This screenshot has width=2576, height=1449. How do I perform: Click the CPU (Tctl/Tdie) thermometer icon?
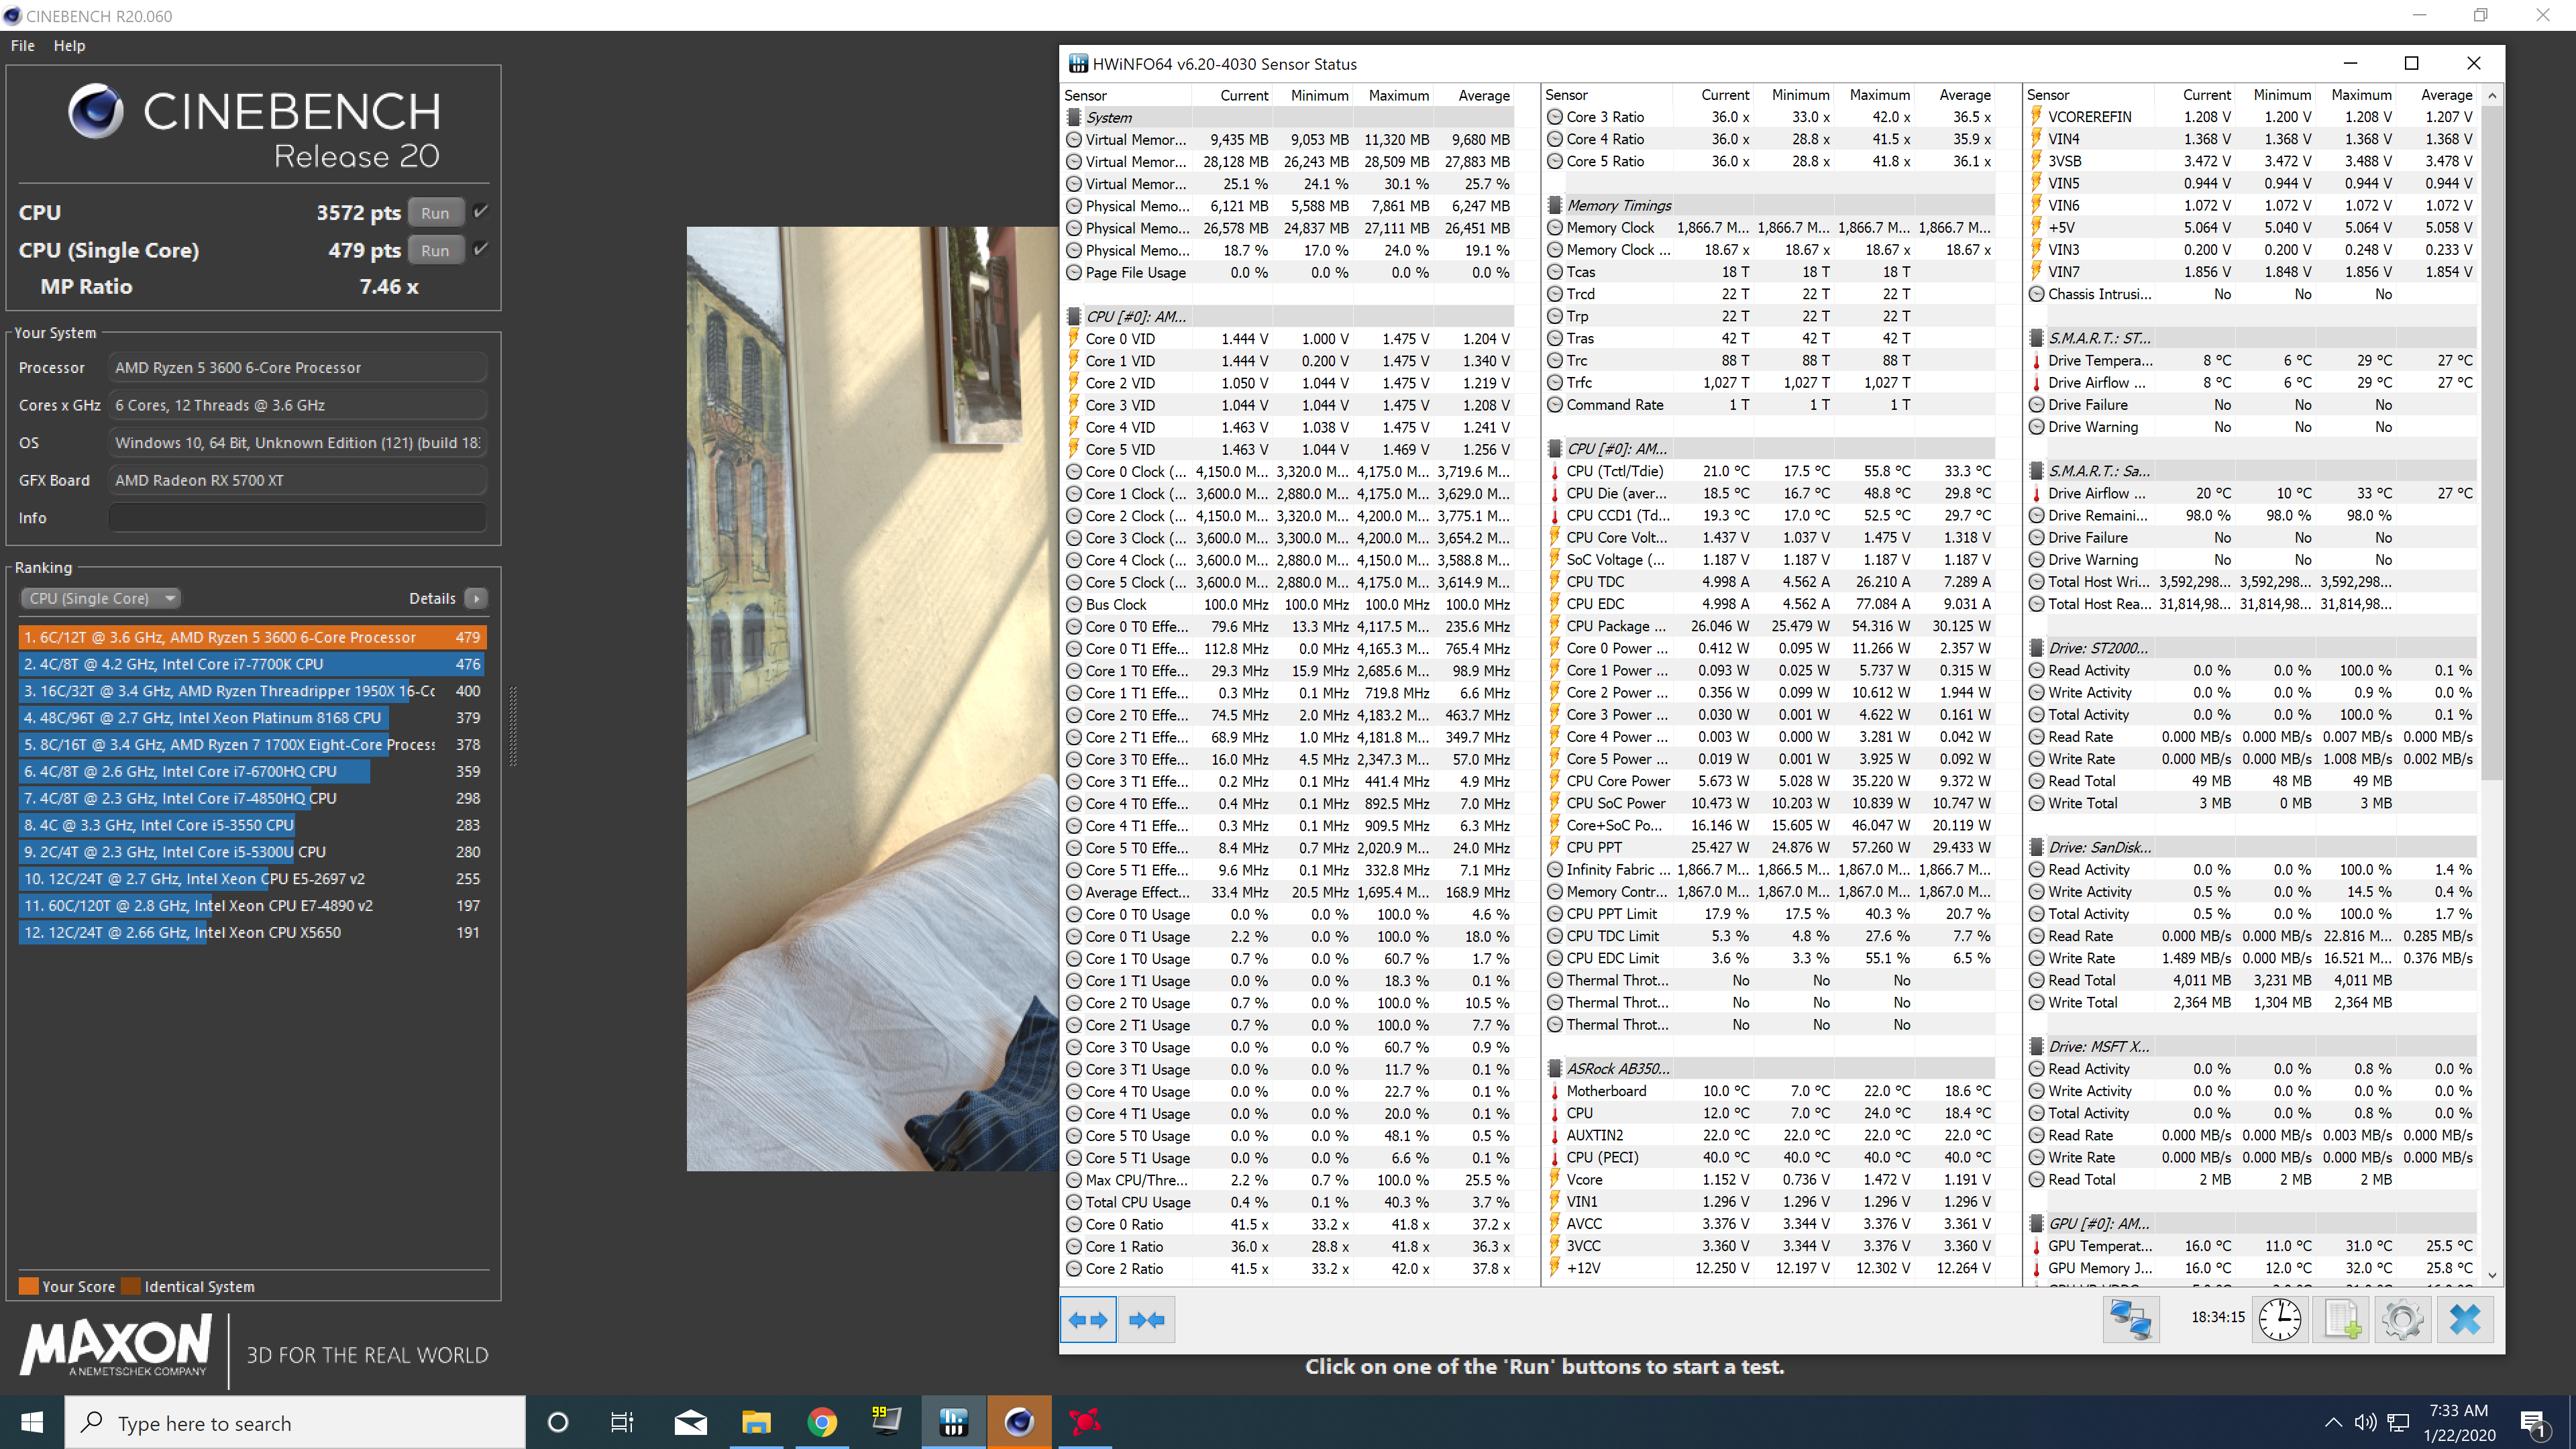(1555, 471)
